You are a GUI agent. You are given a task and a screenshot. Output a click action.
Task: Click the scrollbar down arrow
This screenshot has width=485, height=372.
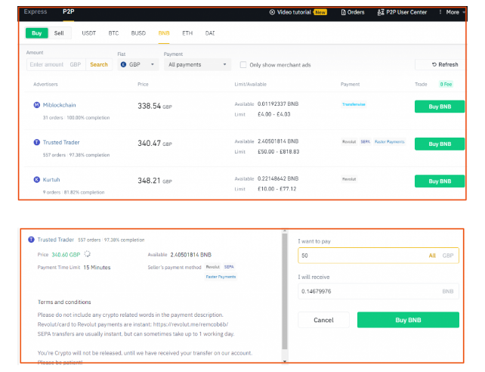[x=285, y=361]
